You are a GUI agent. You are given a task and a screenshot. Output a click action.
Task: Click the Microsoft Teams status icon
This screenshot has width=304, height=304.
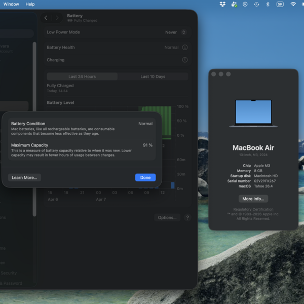234,4
